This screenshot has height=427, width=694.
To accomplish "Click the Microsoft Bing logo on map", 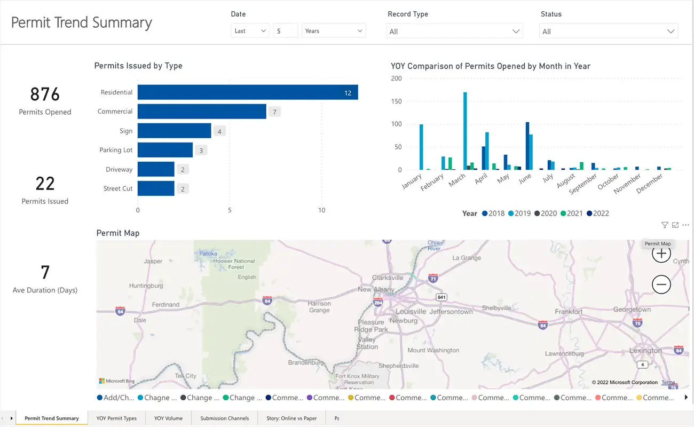I will [117, 381].
